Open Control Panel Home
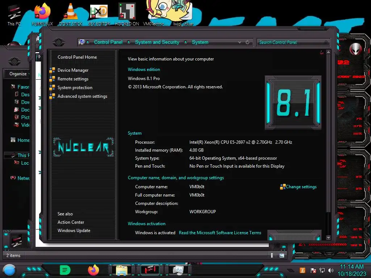Image resolution: width=371 pixels, height=278 pixels. (x=77, y=57)
